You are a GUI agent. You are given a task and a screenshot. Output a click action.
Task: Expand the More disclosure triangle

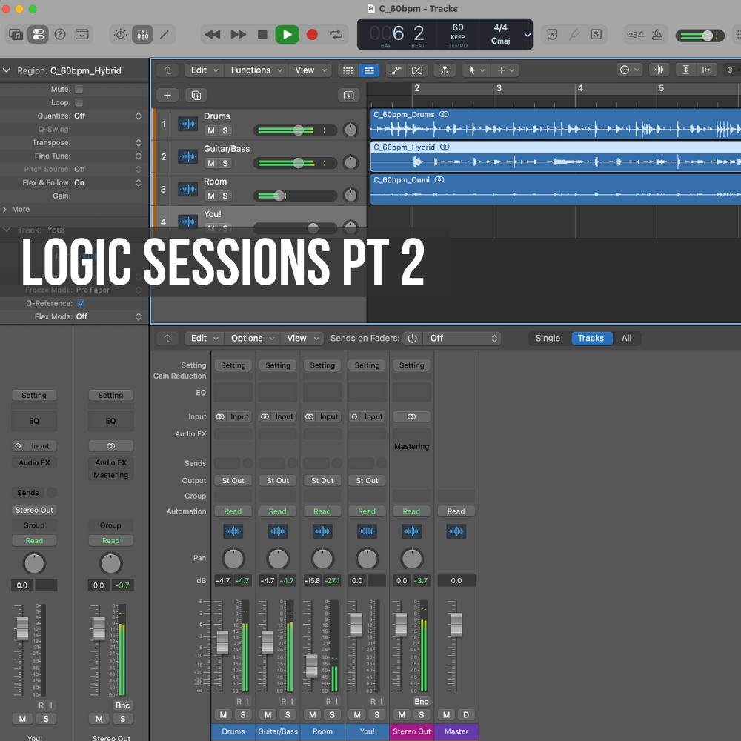tap(4, 210)
